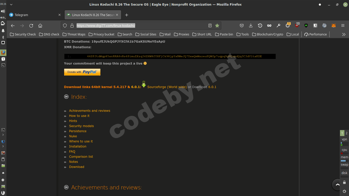Save page to Pocket
349x196 pixels.
click(242, 26)
